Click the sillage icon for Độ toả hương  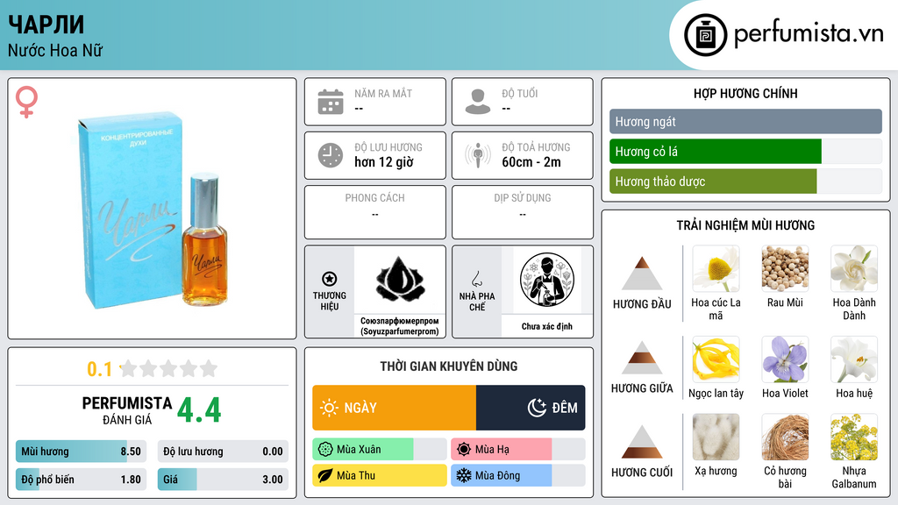pos(478,155)
